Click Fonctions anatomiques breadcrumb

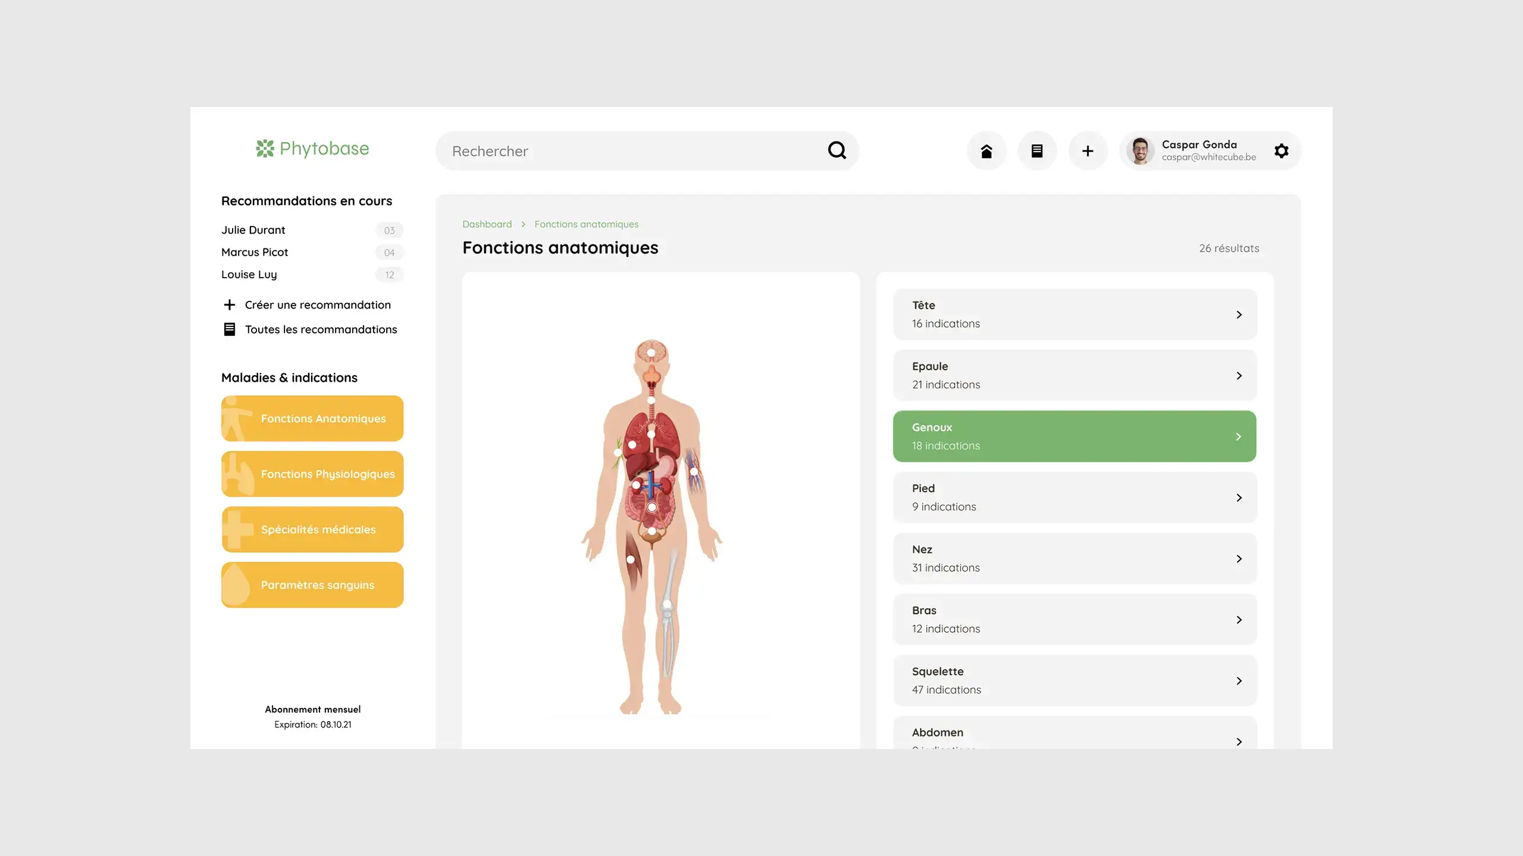[x=586, y=224]
